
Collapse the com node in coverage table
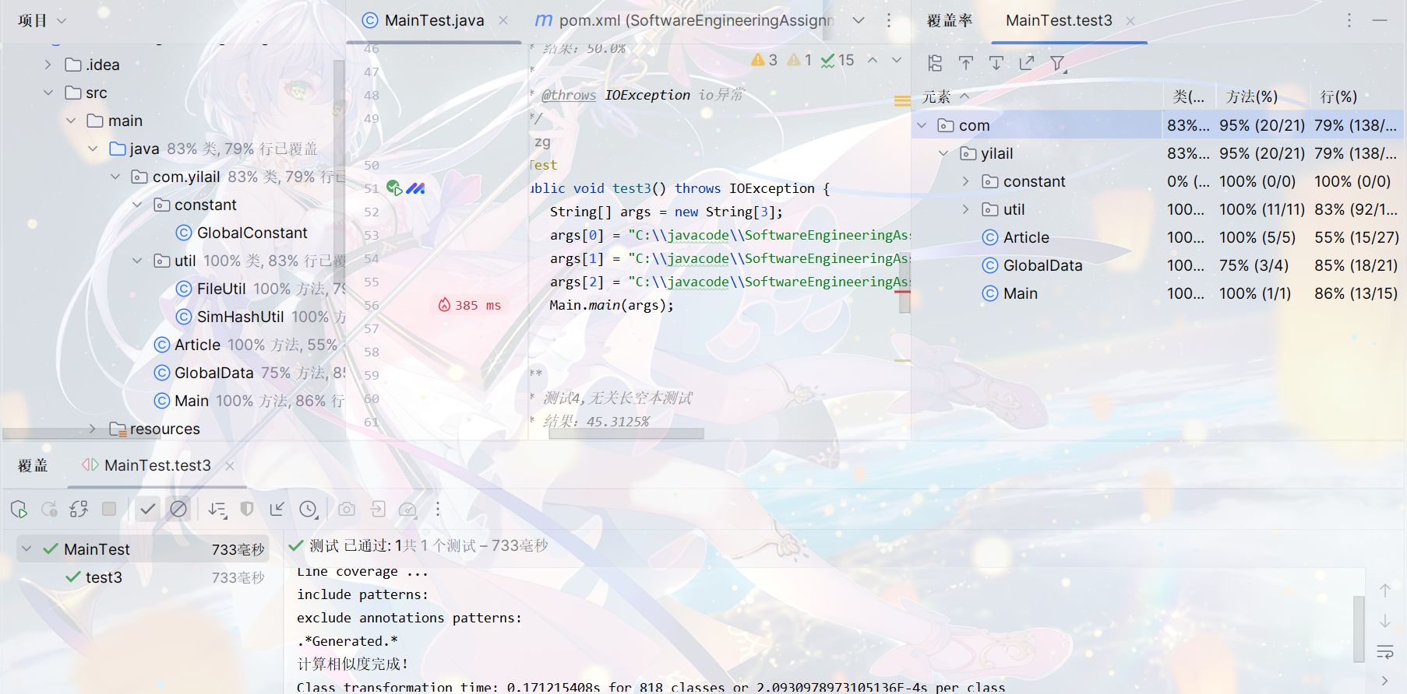point(922,125)
